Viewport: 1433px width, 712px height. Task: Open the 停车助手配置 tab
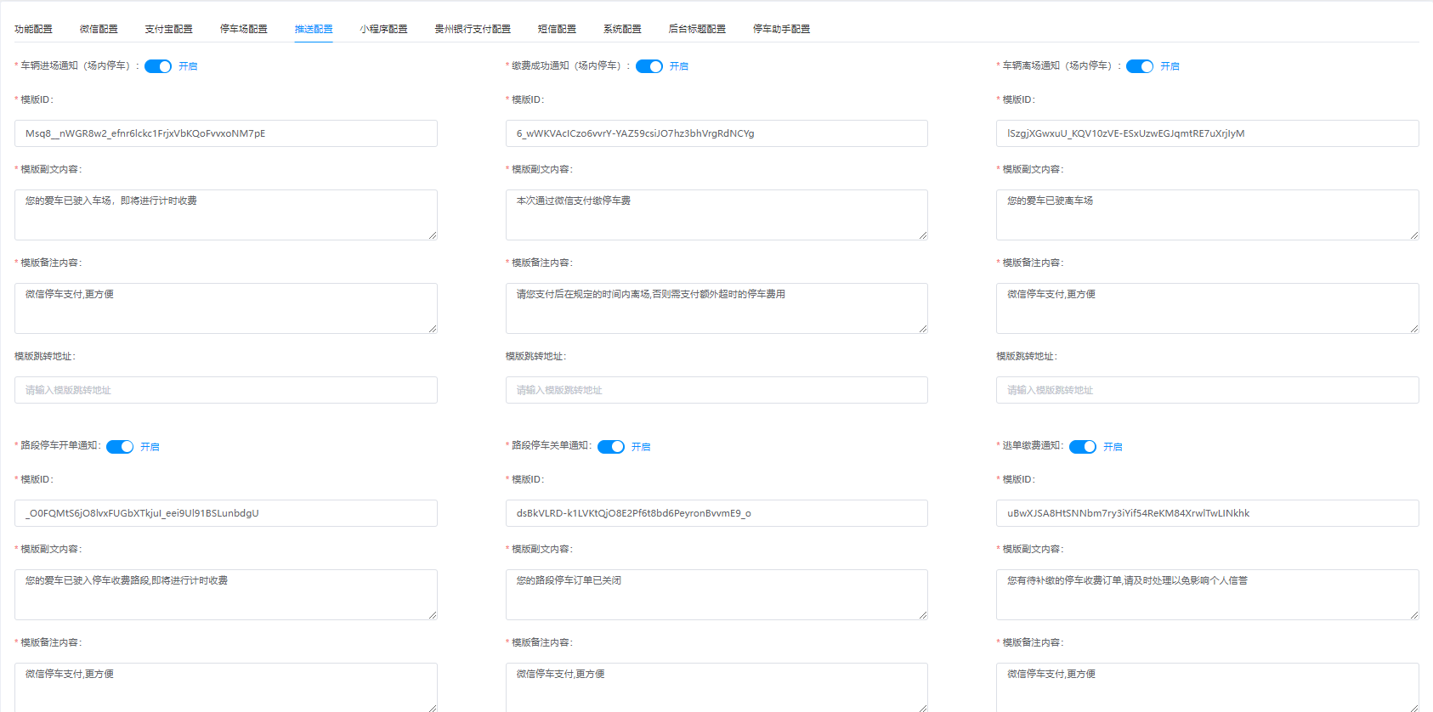click(781, 29)
